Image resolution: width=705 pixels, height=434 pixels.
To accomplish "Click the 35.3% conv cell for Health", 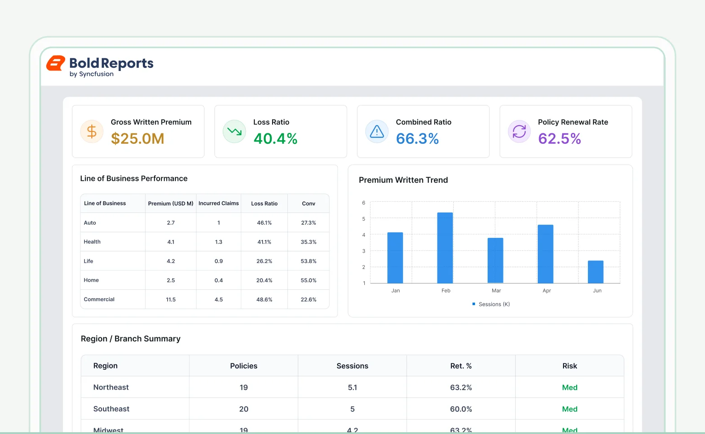I will pyautogui.click(x=309, y=242).
